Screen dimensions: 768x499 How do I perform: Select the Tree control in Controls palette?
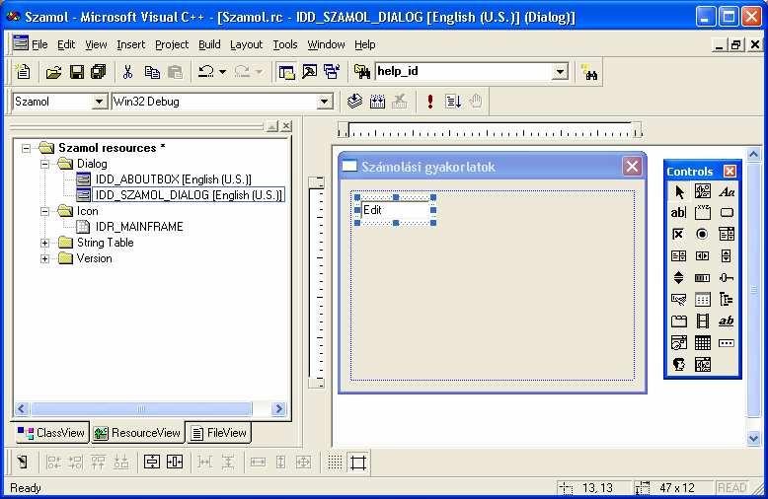pyautogui.click(x=727, y=299)
